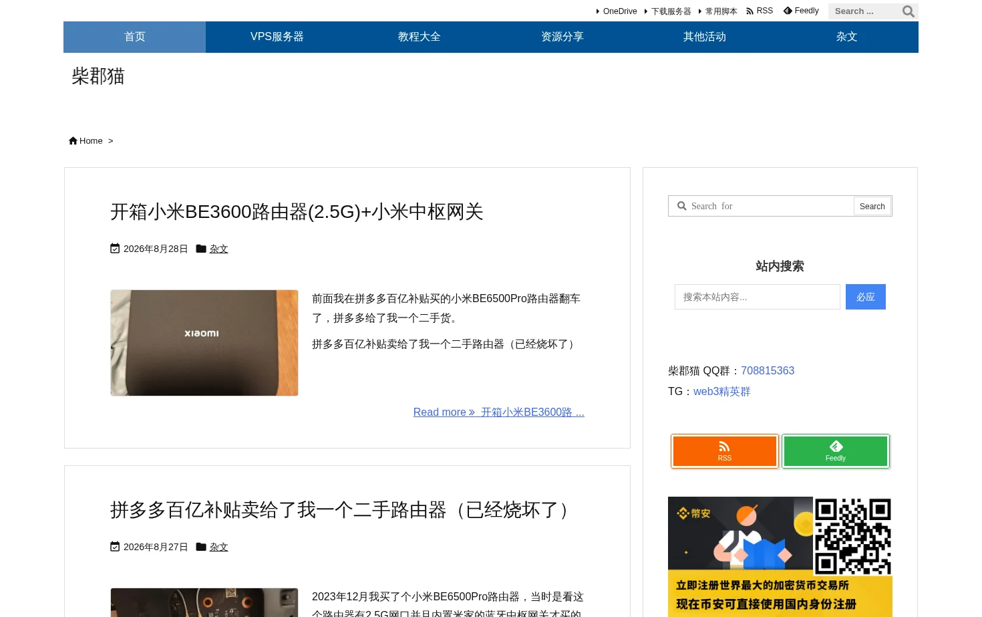Focus the 搜索本站内容 input box

[758, 297]
